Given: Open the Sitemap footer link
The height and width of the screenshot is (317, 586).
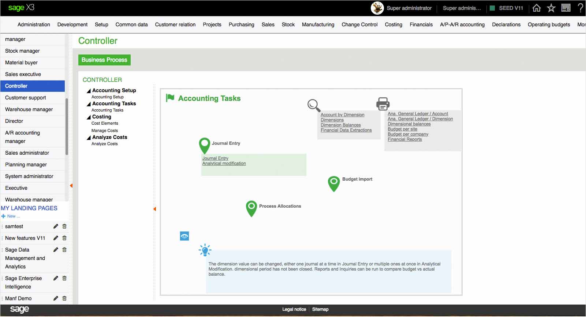Looking at the screenshot, I should click(x=320, y=309).
